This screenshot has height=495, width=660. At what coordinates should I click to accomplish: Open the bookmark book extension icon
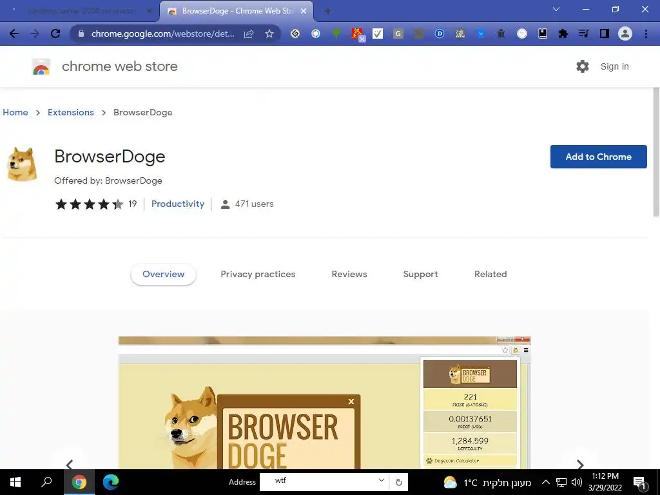[543, 34]
